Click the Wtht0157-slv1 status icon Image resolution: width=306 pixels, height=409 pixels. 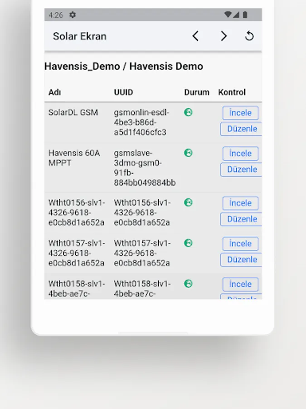pyautogui.click(x=189, y=243)
